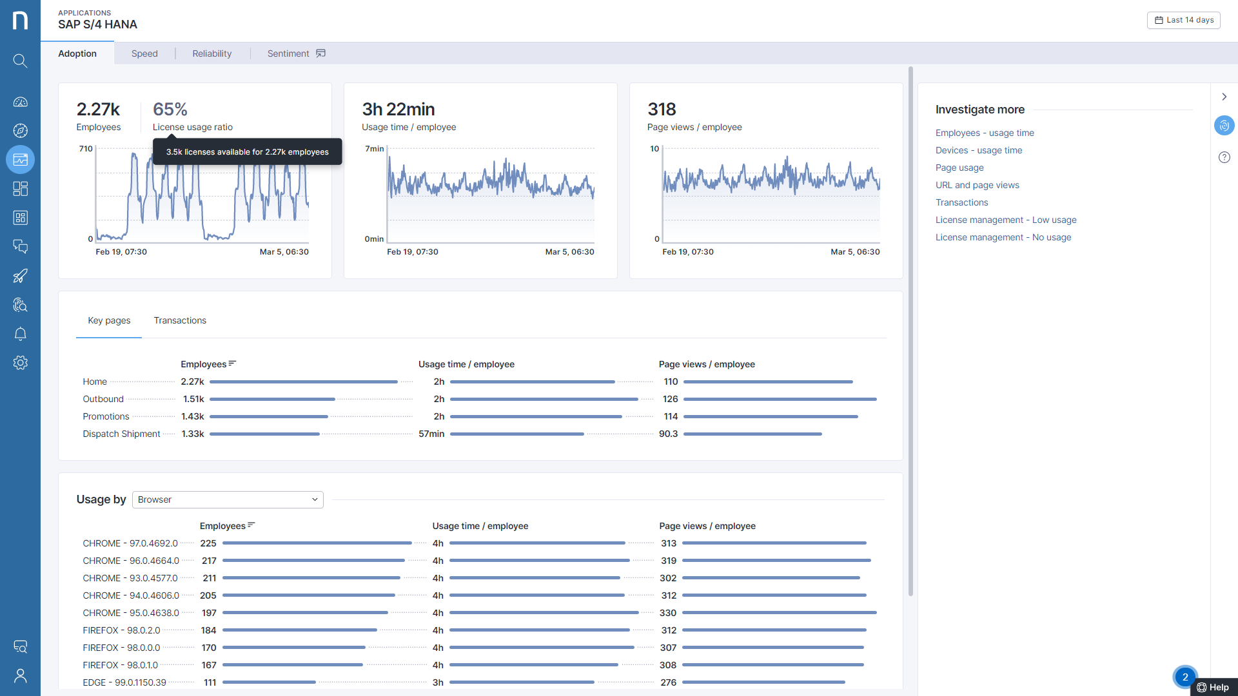
Task: Collapse the right Investigate more panel chevron
Action: (x=1224, y=97)
